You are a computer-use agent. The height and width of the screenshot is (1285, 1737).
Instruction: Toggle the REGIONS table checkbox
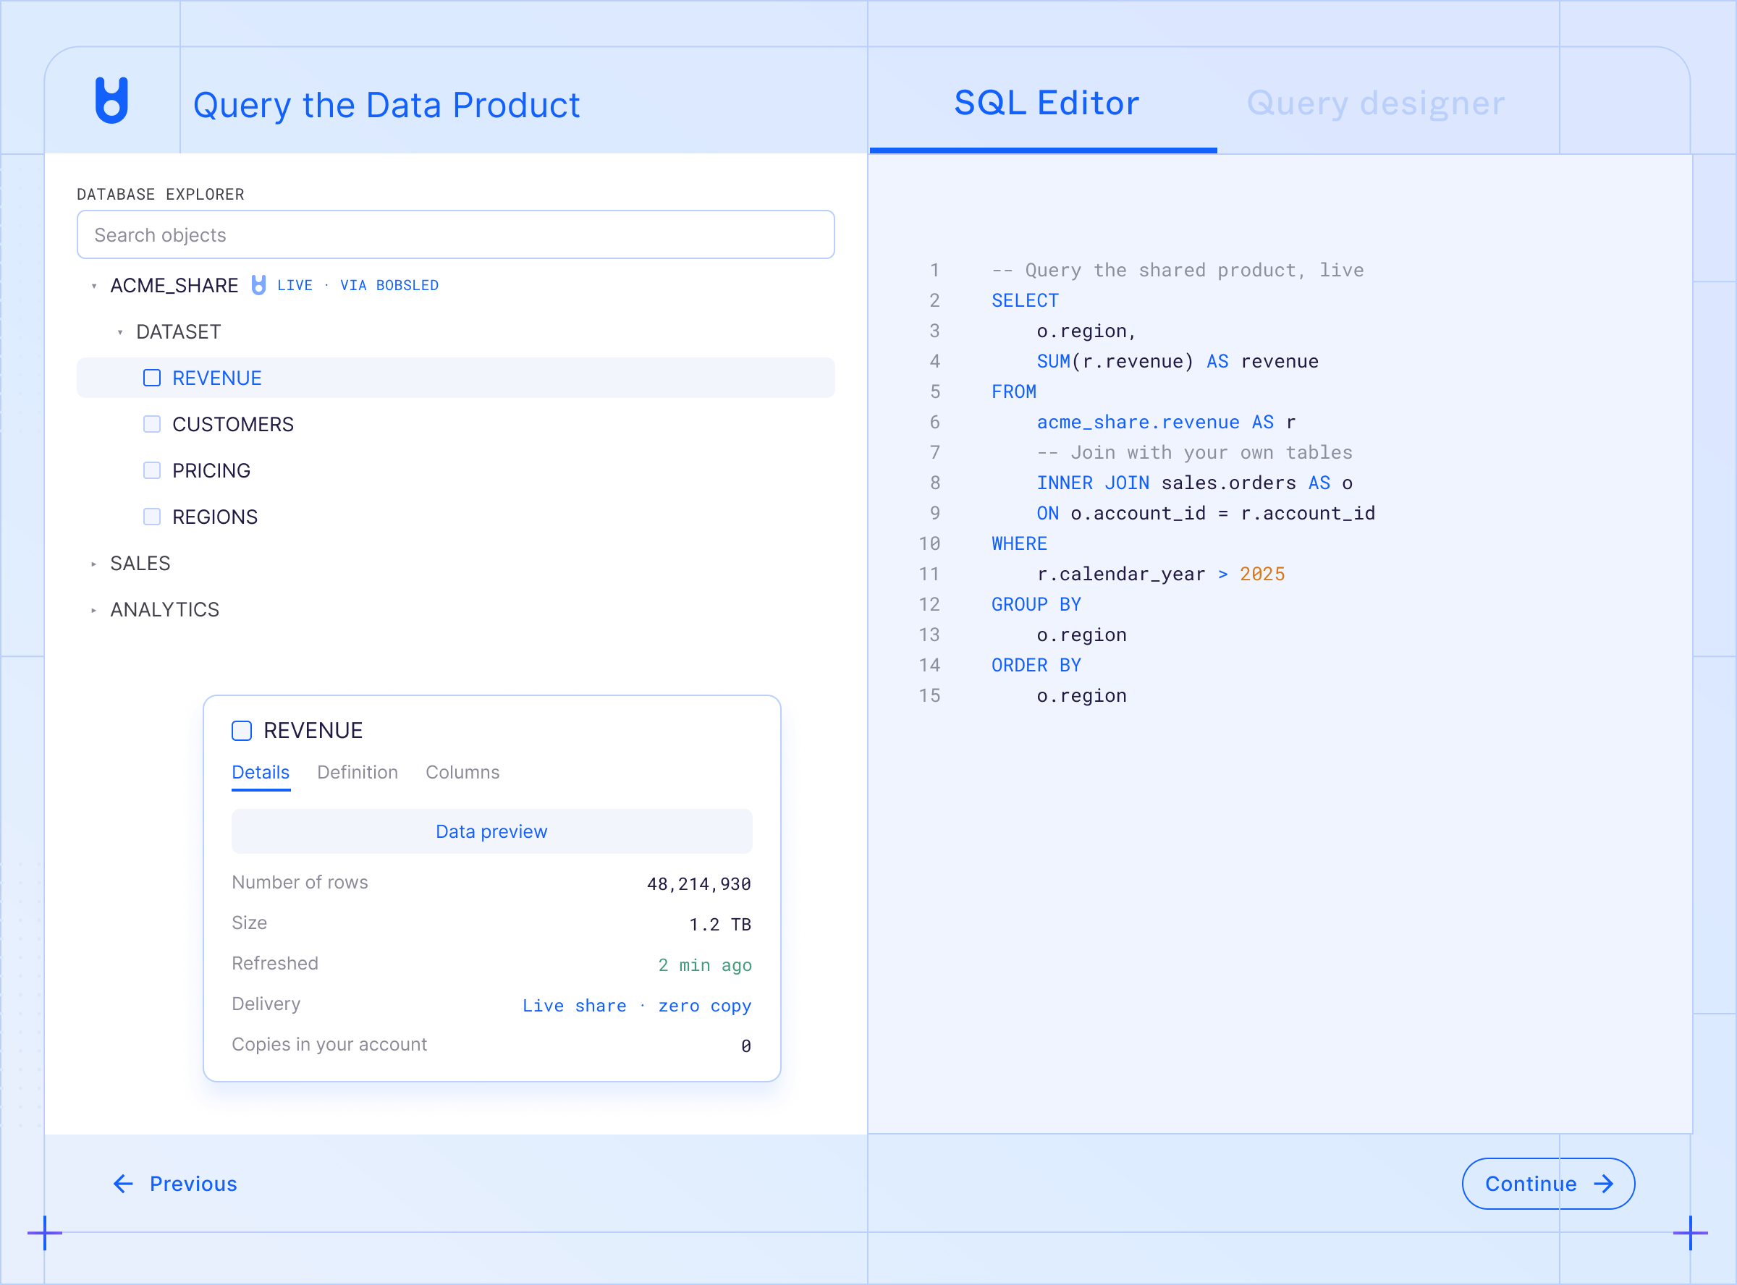point(152,517)
